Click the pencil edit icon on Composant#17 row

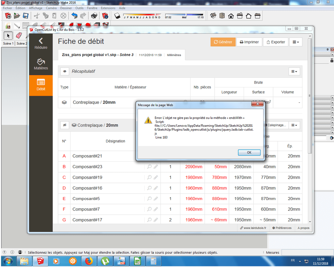[x=156, y=219]
